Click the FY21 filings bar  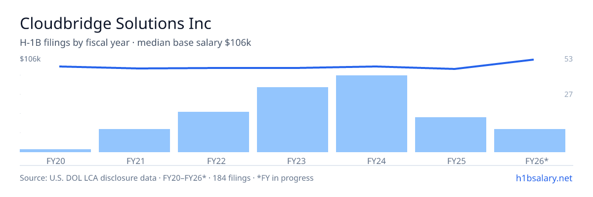[134, 140]
